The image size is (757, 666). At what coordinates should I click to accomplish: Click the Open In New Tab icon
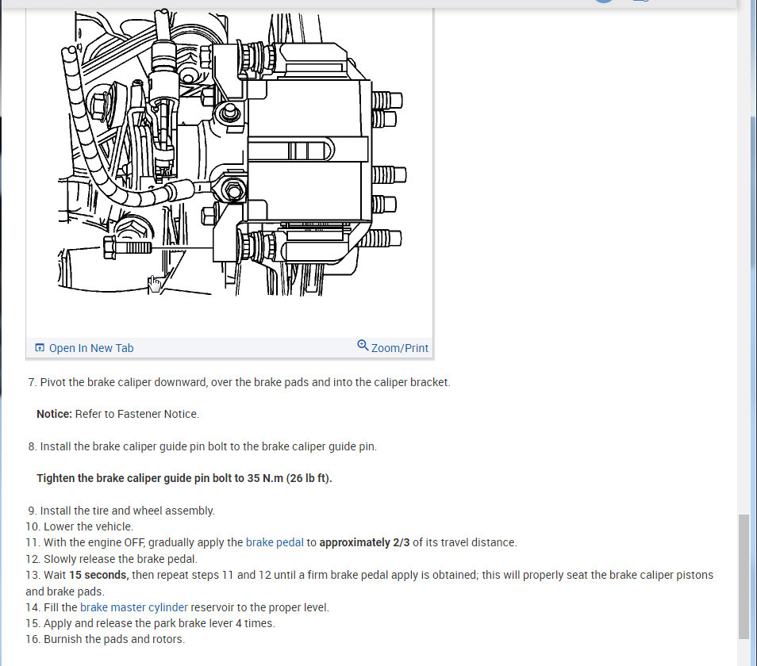(40, 347)
